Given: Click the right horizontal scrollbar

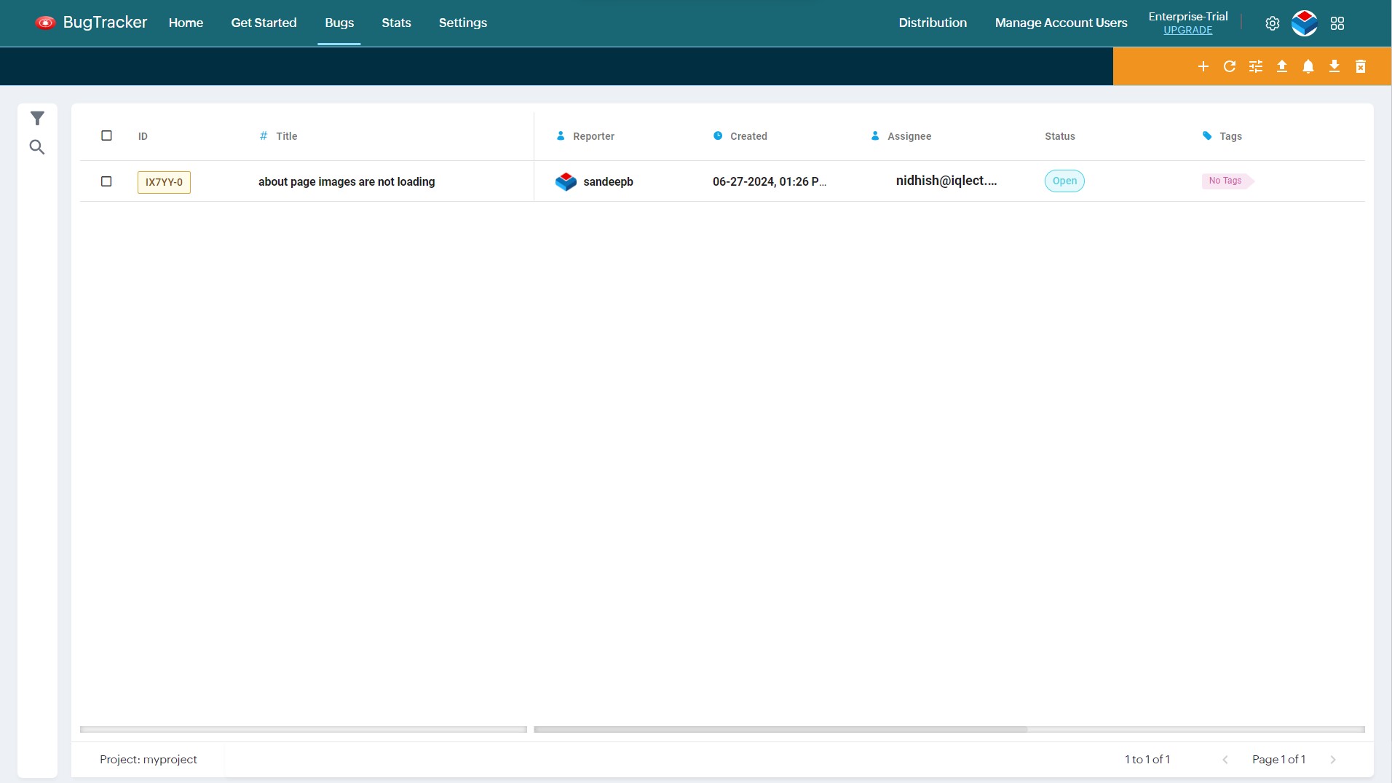Looking at the screenshot, I should coord(949,729).
